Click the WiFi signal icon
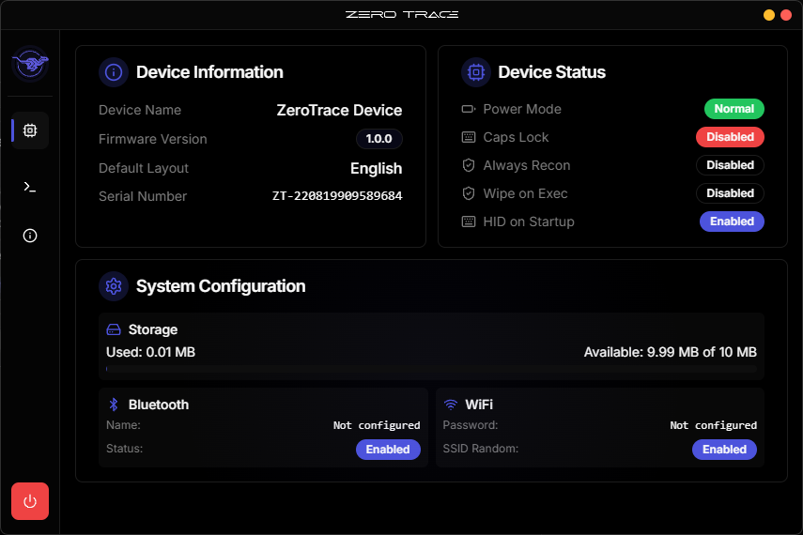Screen dimensions: 803x535 point(451,405)
